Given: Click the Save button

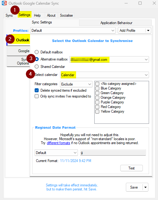Looking at the screenshot, I should [x=134, y=187].
